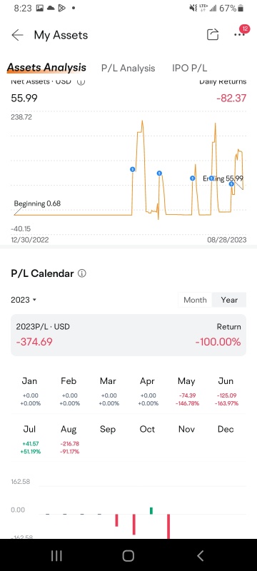Viewport: 257px width, 571px height.
Task: Tap the first blue dollar marker on the chart
Action: [x=133, y=169]
